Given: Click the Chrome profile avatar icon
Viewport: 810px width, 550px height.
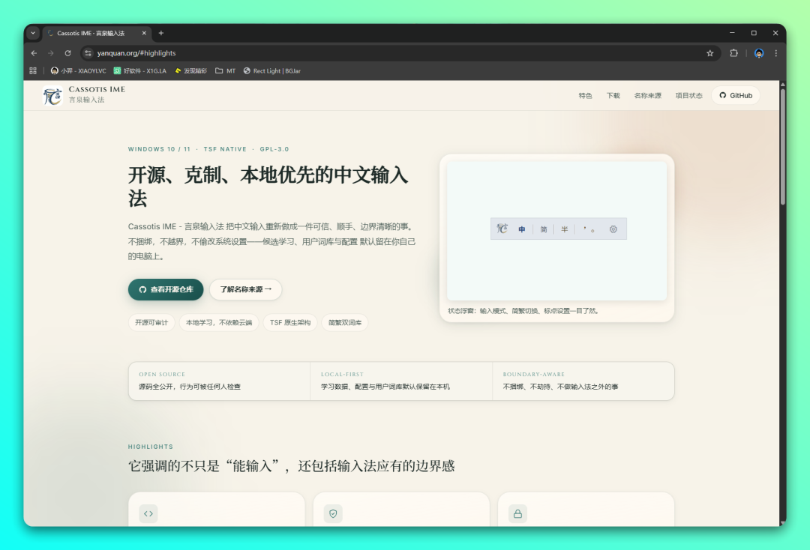Looking at the screenshot, I should [759, 53].
